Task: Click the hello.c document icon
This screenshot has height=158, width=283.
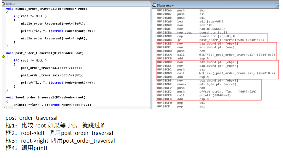Action: [x=3, y=4]
